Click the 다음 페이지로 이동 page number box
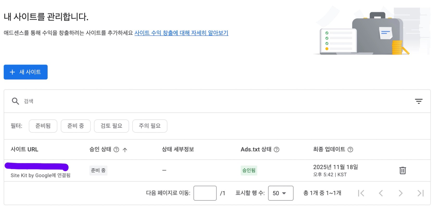 click(x=205, y=193)
